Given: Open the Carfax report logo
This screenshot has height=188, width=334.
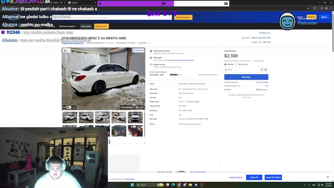Looking at the screenshot, I should click(x=174, y=75).
